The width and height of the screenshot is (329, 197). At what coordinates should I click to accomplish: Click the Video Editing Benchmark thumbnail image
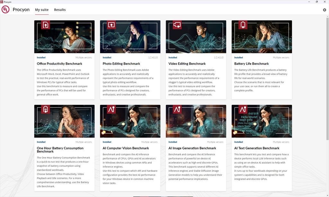point(196,37)
